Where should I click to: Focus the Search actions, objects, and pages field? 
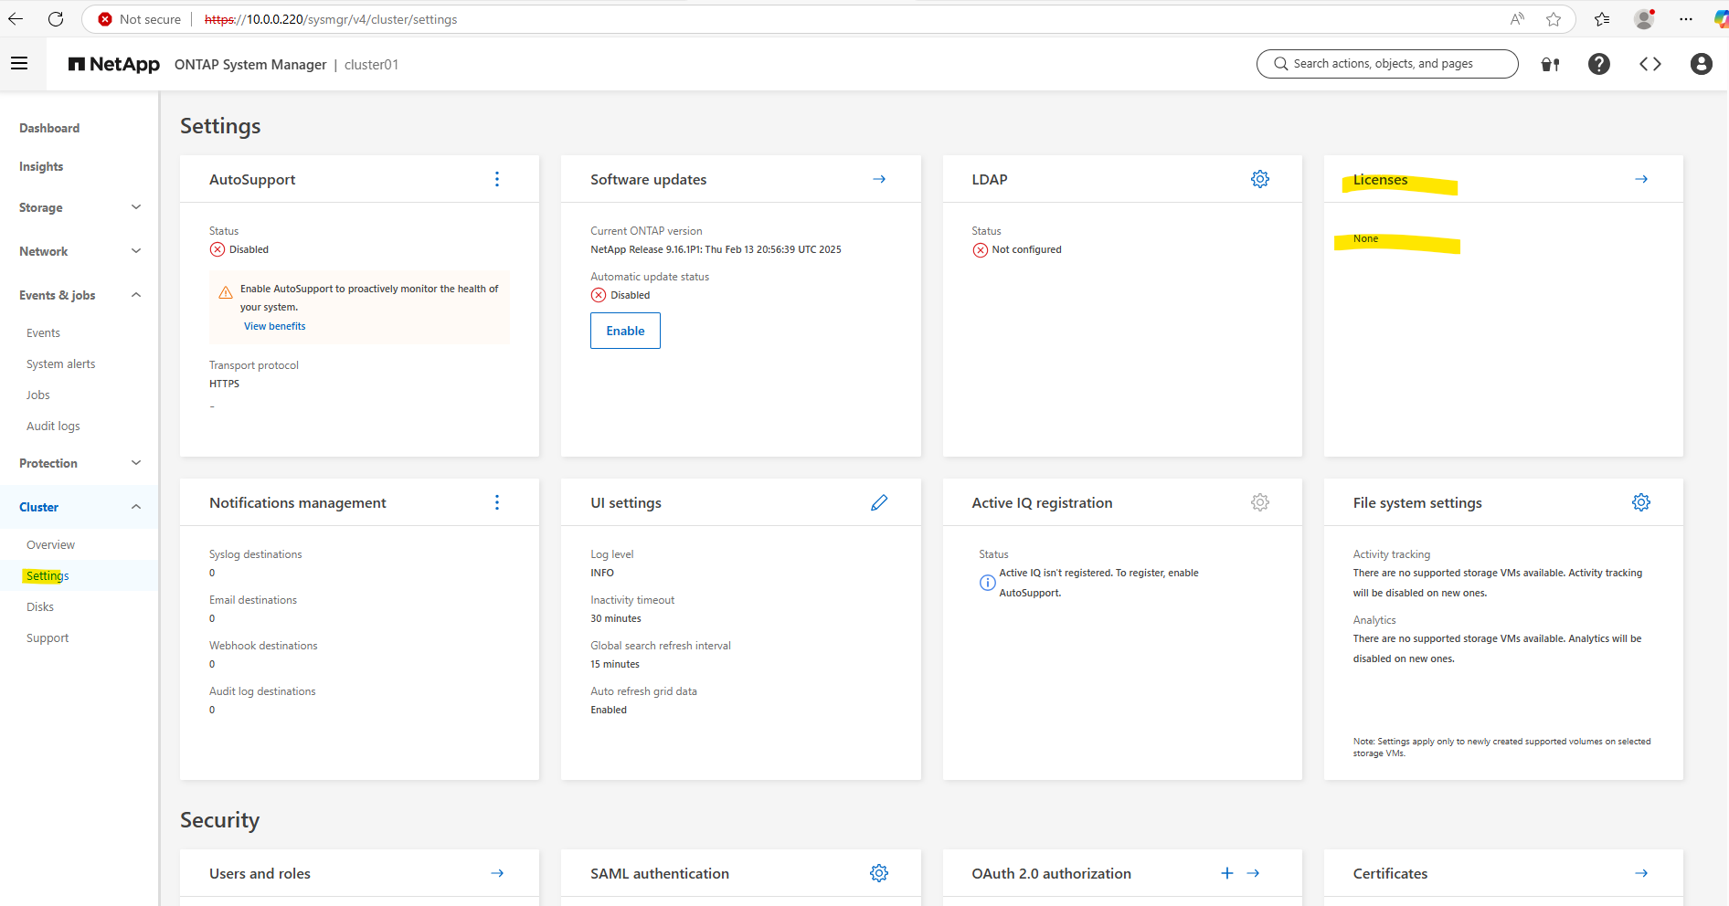coord(1387,64)
